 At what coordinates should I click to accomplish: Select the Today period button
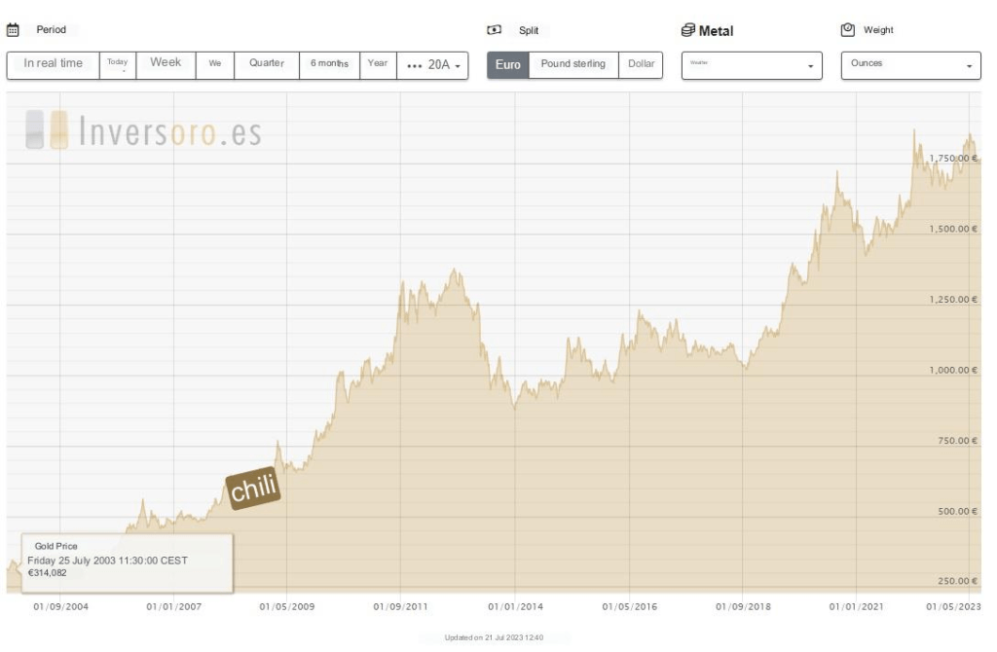tap(118, 65)
